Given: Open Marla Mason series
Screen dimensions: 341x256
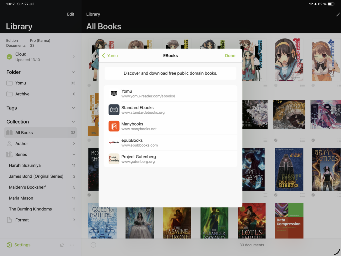Looking at the screenshot, I should point(41,198).
